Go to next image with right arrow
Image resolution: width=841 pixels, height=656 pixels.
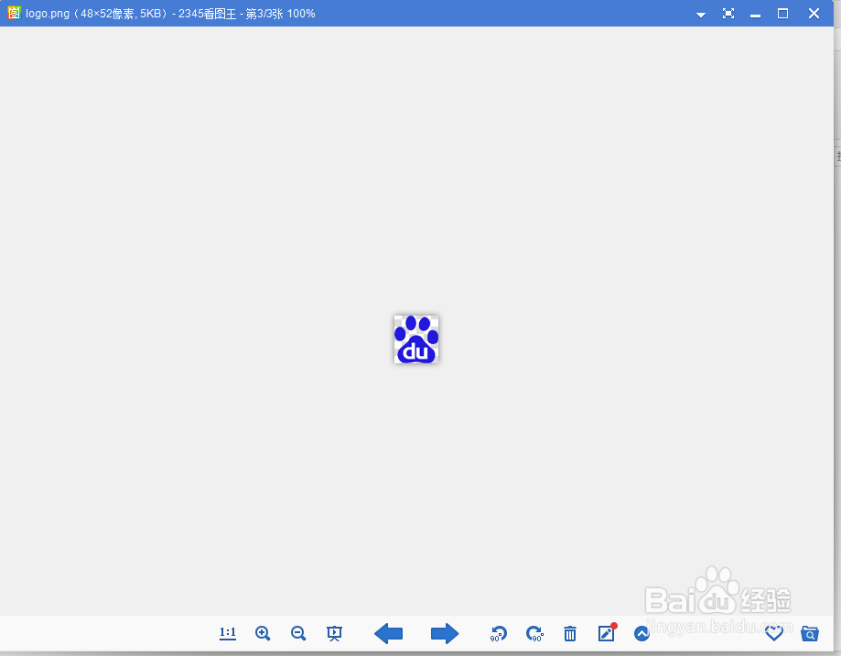point(445,633)
